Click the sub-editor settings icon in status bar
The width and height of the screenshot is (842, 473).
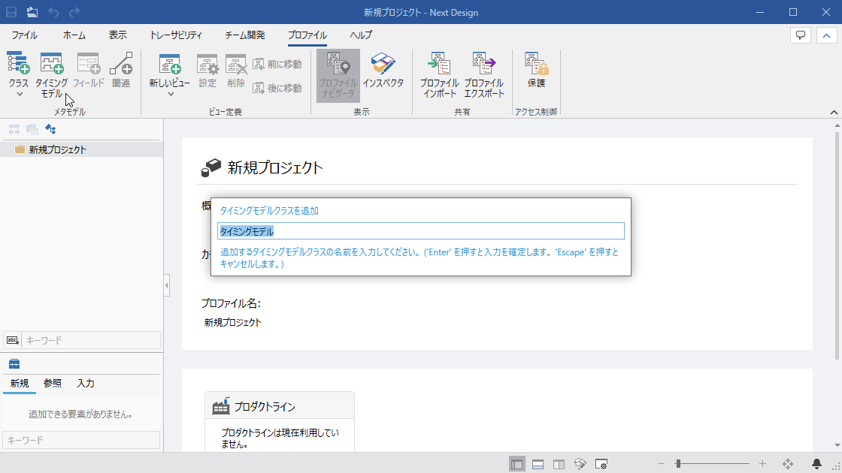point(601,464)
